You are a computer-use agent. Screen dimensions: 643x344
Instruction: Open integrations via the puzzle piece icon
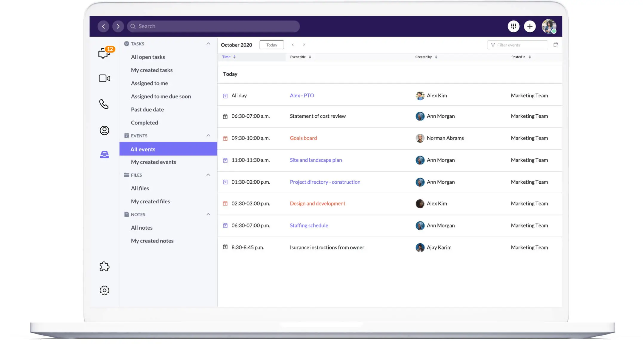[x=104, y=266]
